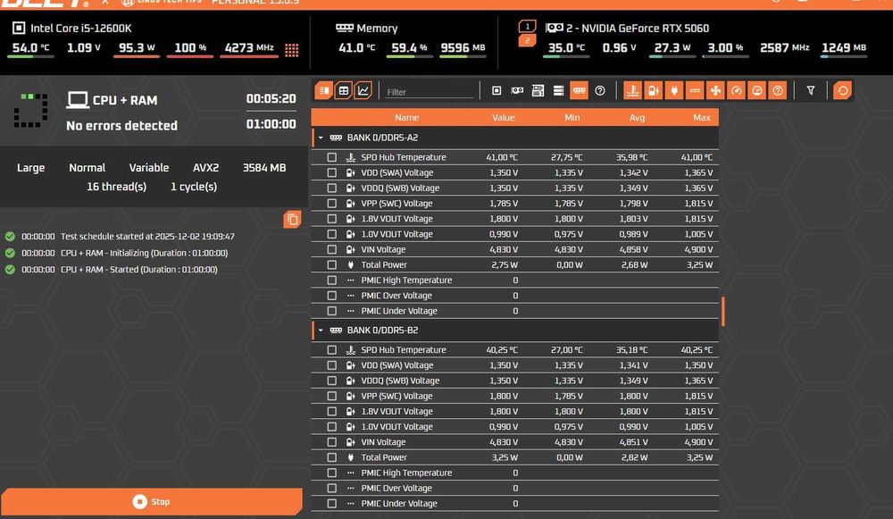Collapse the BANK 0/DDR5-B2 group
Viewport: 893px width, 519px height.
tap(321, 331)
